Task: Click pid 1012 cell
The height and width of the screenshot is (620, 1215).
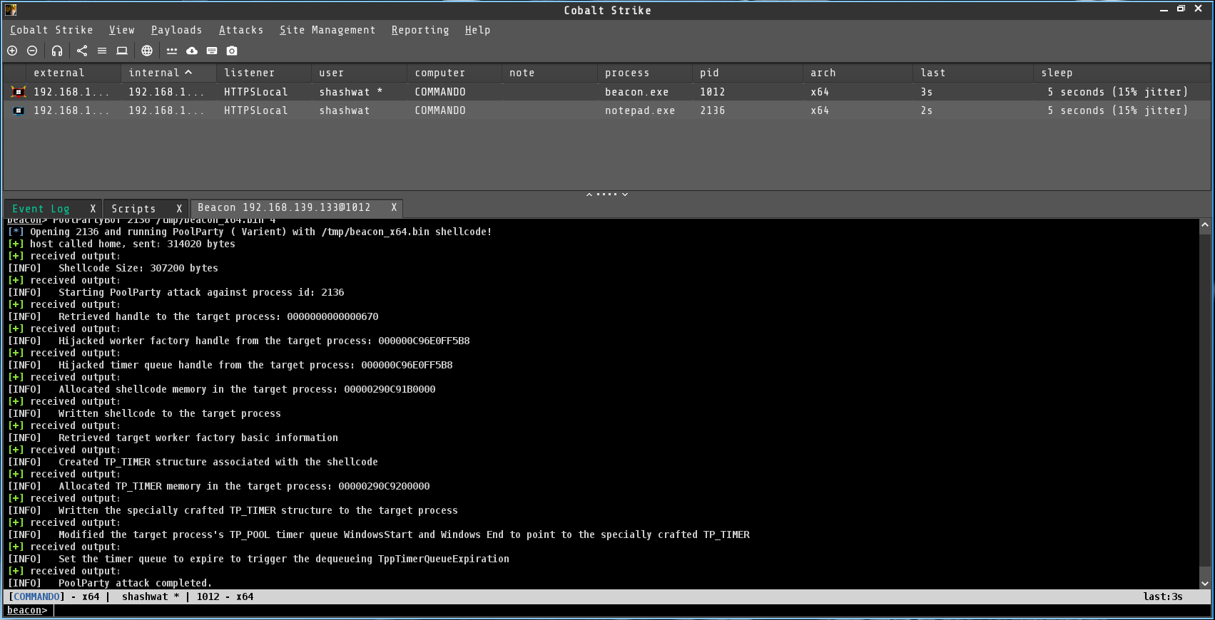Action: coord(748,92)
